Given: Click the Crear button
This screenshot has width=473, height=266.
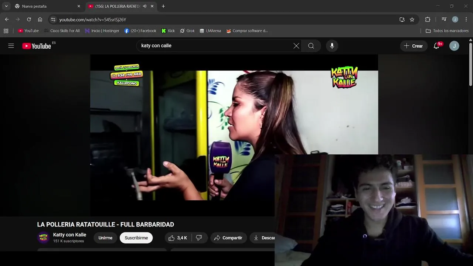Looking at the screenshot, I should 413,46.
